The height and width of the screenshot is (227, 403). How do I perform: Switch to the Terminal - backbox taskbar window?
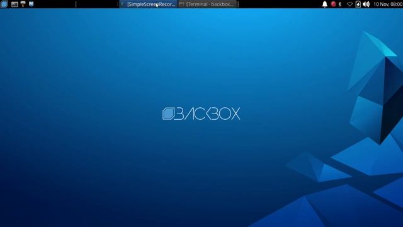click(207, 4)
